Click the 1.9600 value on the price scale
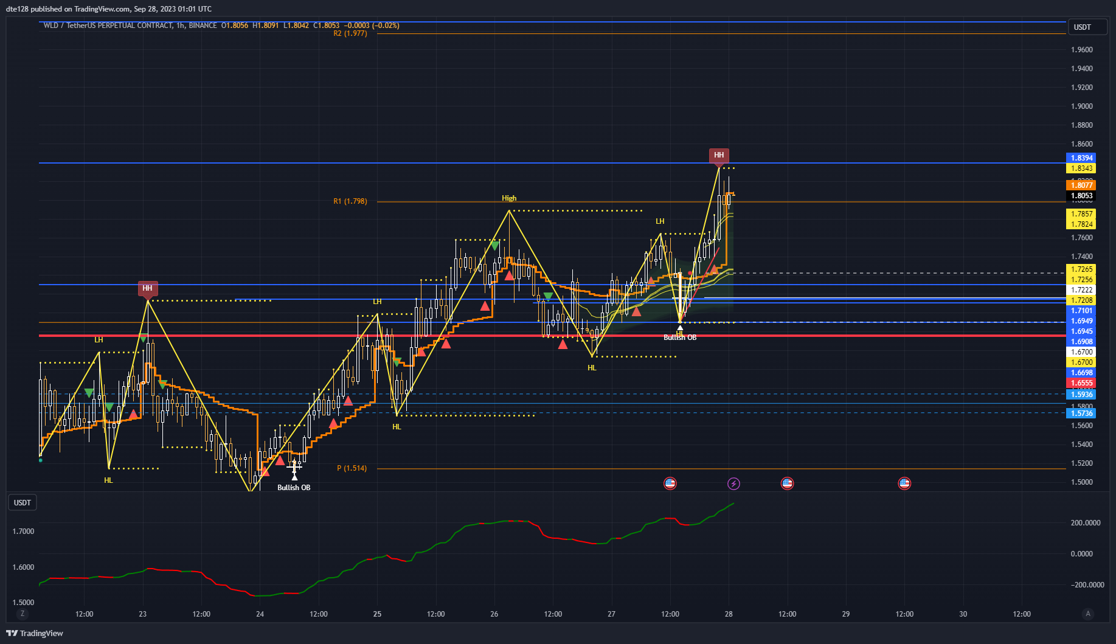 pyautogui.click(x=1082, y=50)
